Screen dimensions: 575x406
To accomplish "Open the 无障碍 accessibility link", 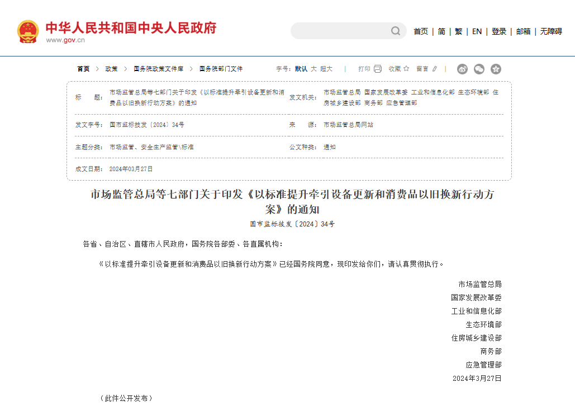I will coord(551,31).
